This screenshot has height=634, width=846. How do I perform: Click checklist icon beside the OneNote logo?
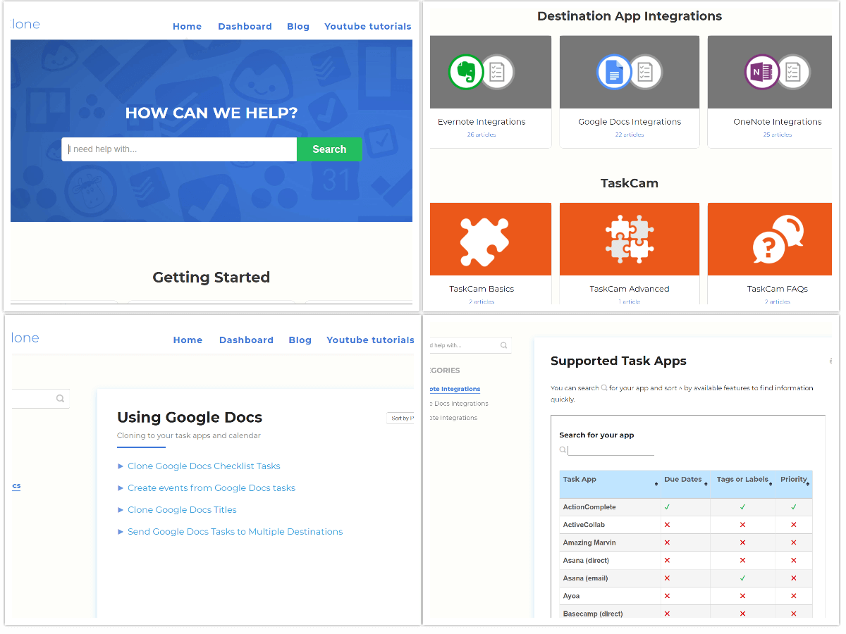[x=793, y=72]
